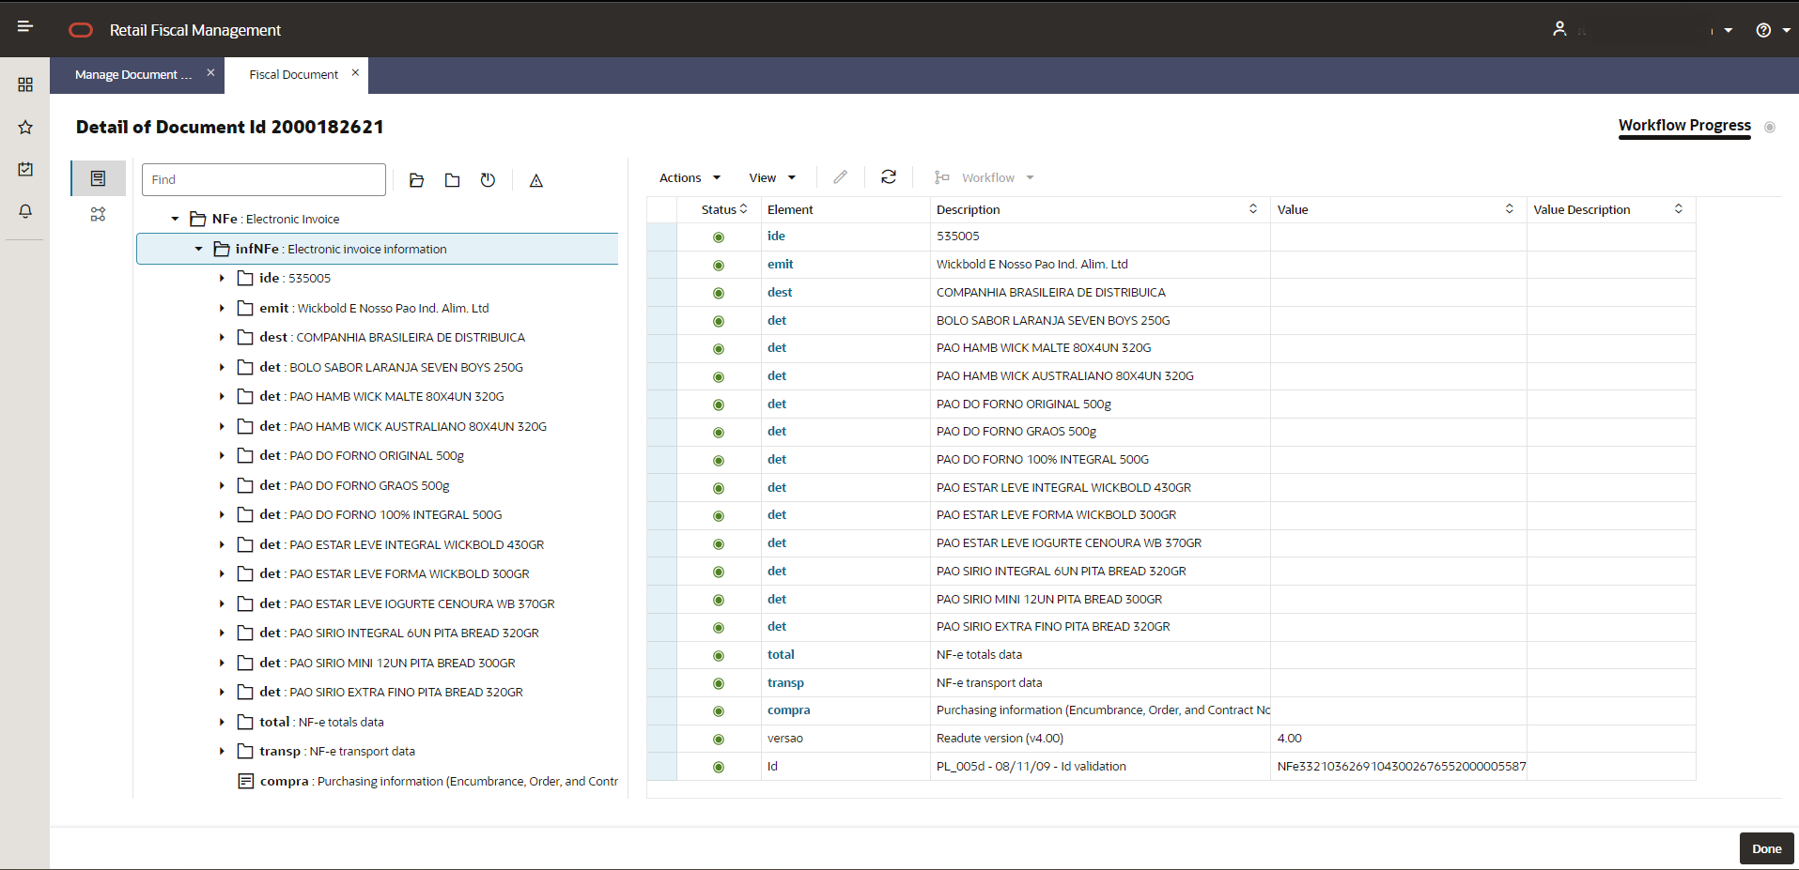Click the warning triangle errors icon
1799x870 pixels.
tap(536, 180)
